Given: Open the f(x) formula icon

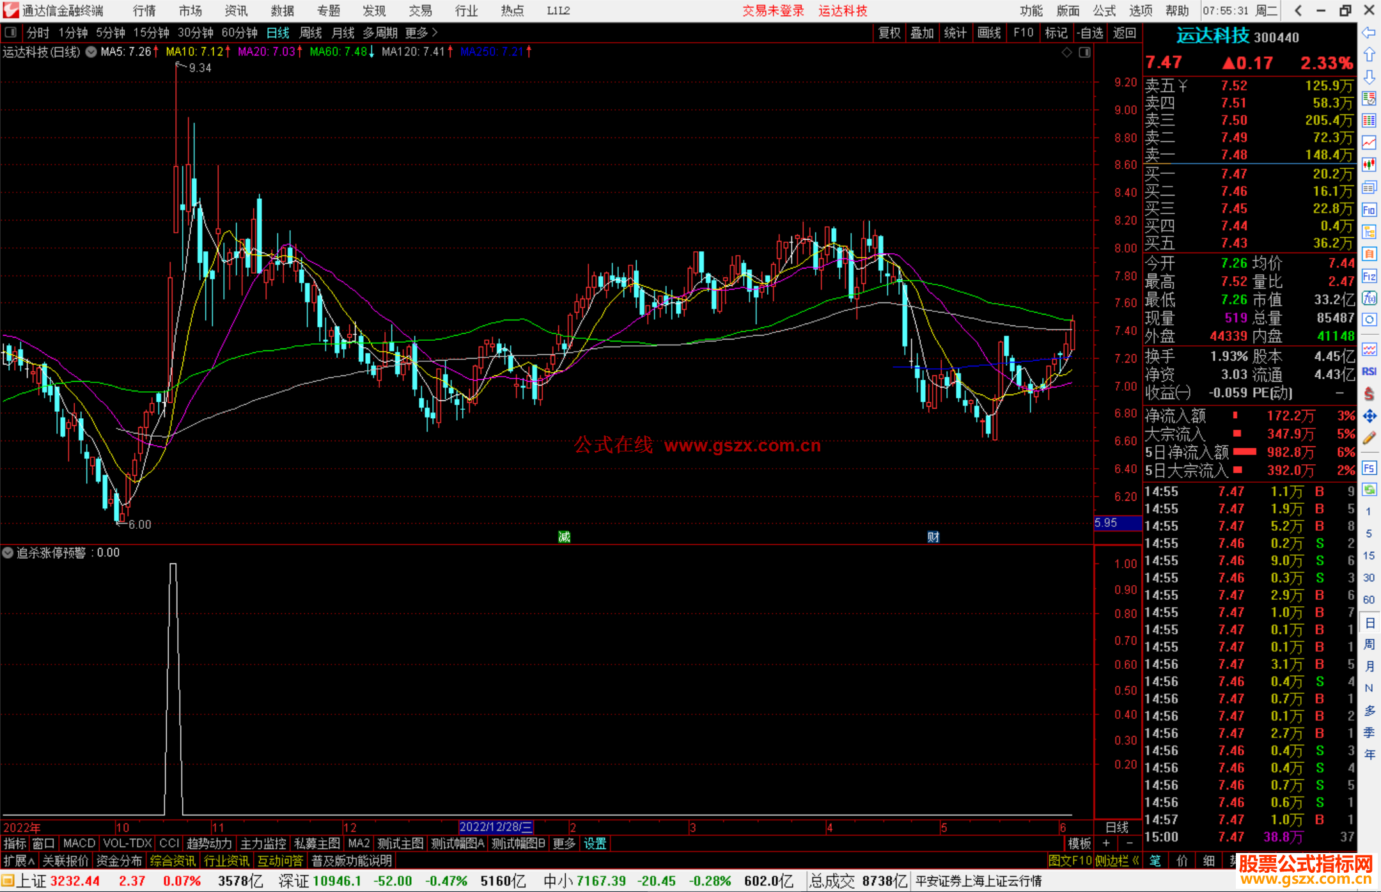Looking at the screenshot, I should (x=1369, y=298).
